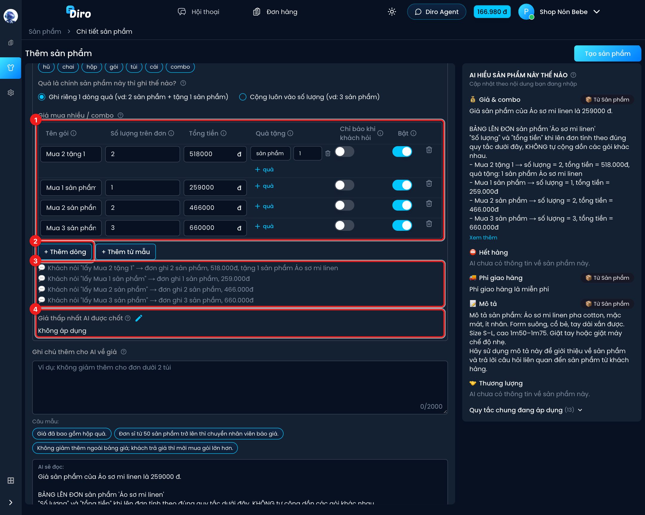
Task: Show info for Tên gói column
Action: pos(73,133)
